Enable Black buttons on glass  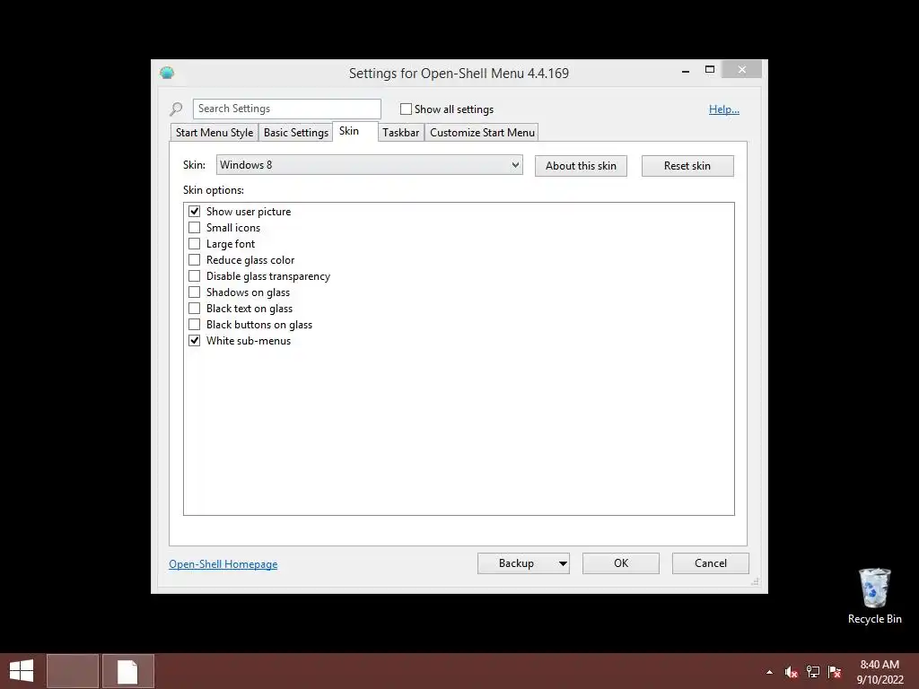click(194, 324)
